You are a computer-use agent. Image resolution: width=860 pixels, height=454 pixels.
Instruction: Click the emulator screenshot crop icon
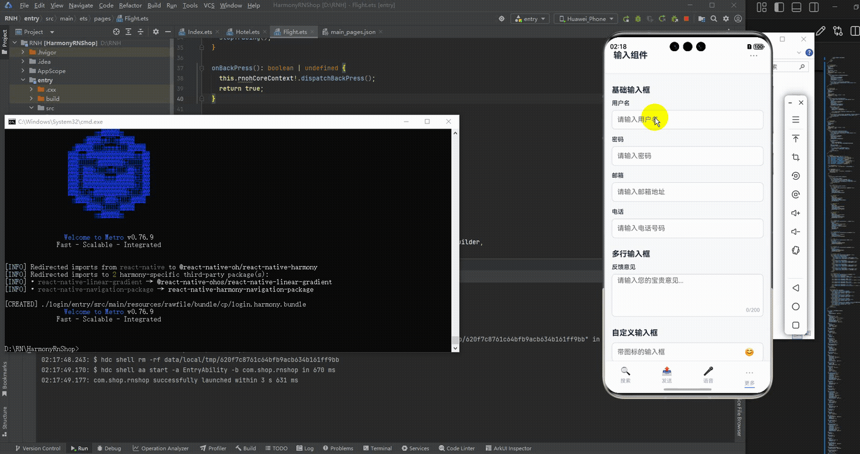coord(796,157)
